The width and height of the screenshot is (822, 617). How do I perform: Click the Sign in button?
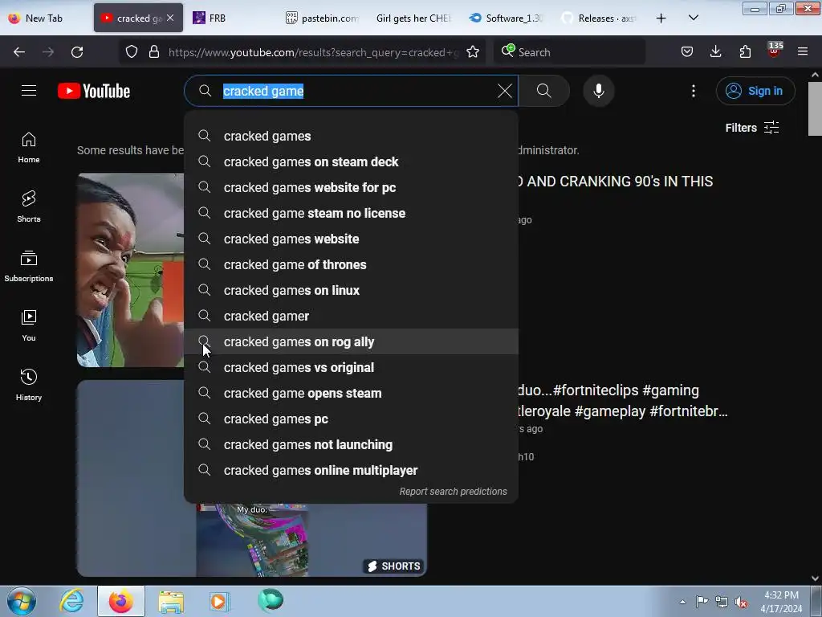tap(755, 91)
